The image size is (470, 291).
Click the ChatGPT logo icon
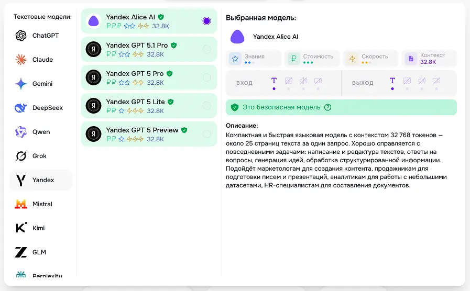pos(21,36)
